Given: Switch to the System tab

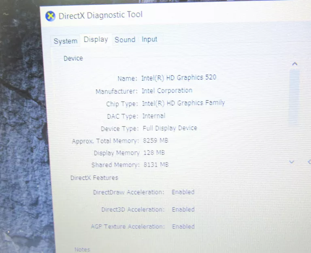Looking at the screenshot, I should click(66, 41).
